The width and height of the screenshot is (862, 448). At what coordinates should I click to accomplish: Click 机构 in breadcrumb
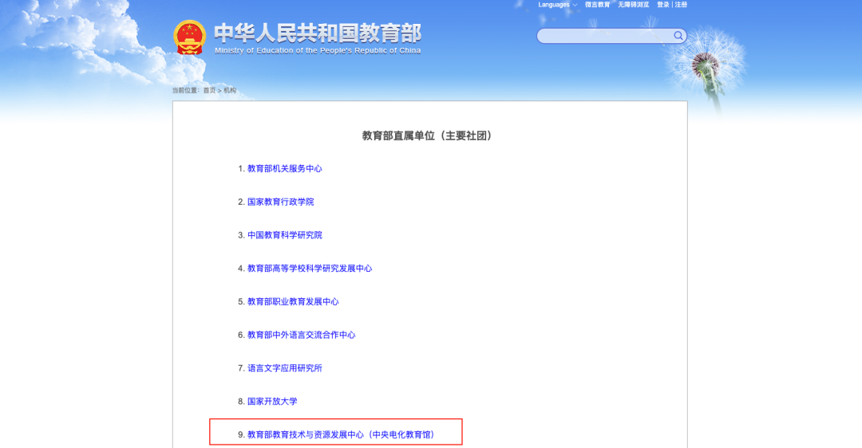pos(230,91)
